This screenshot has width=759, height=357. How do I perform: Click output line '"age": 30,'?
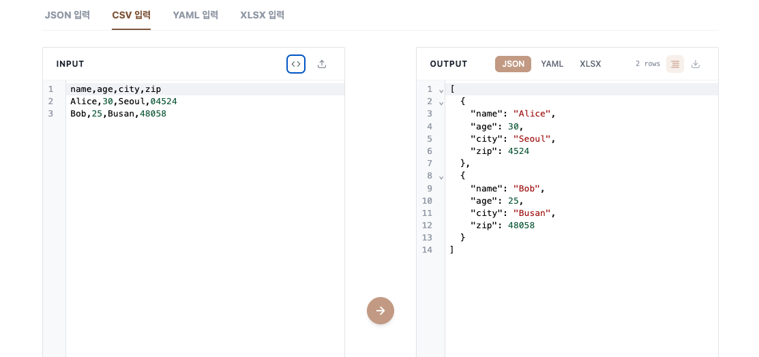point(497,126)
